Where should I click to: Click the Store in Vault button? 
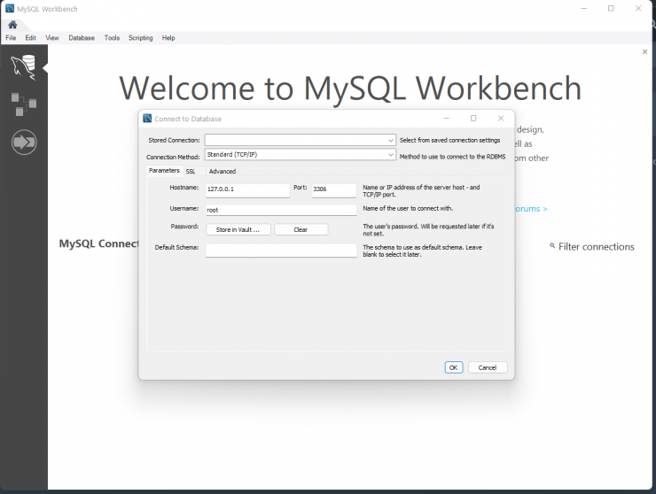point(238,229)
